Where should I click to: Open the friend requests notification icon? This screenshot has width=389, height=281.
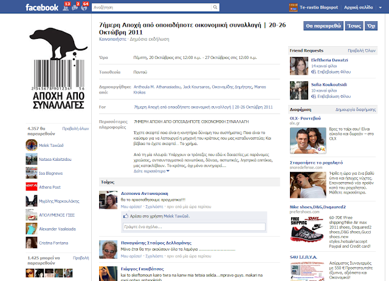click(x=66, y=8)
